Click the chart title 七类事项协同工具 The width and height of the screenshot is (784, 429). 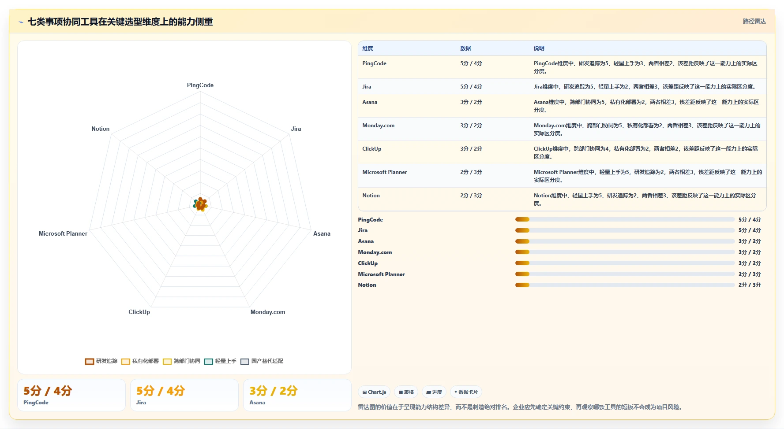click(x=120, y=22)
